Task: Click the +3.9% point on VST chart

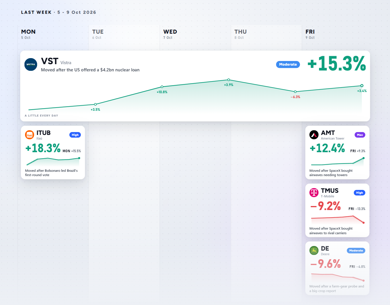Action: click(x=229, y=80)
